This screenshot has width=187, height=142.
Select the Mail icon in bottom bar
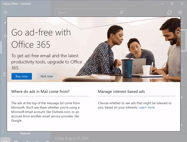[5, 141]
